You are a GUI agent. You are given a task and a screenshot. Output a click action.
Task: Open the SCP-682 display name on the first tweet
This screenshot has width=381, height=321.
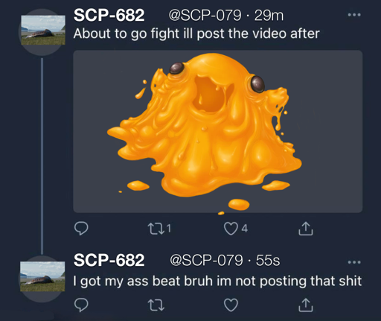109,15
